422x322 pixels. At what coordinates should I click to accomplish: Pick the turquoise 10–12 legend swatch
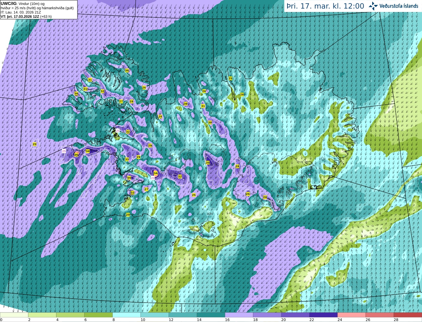pos(155,315)
